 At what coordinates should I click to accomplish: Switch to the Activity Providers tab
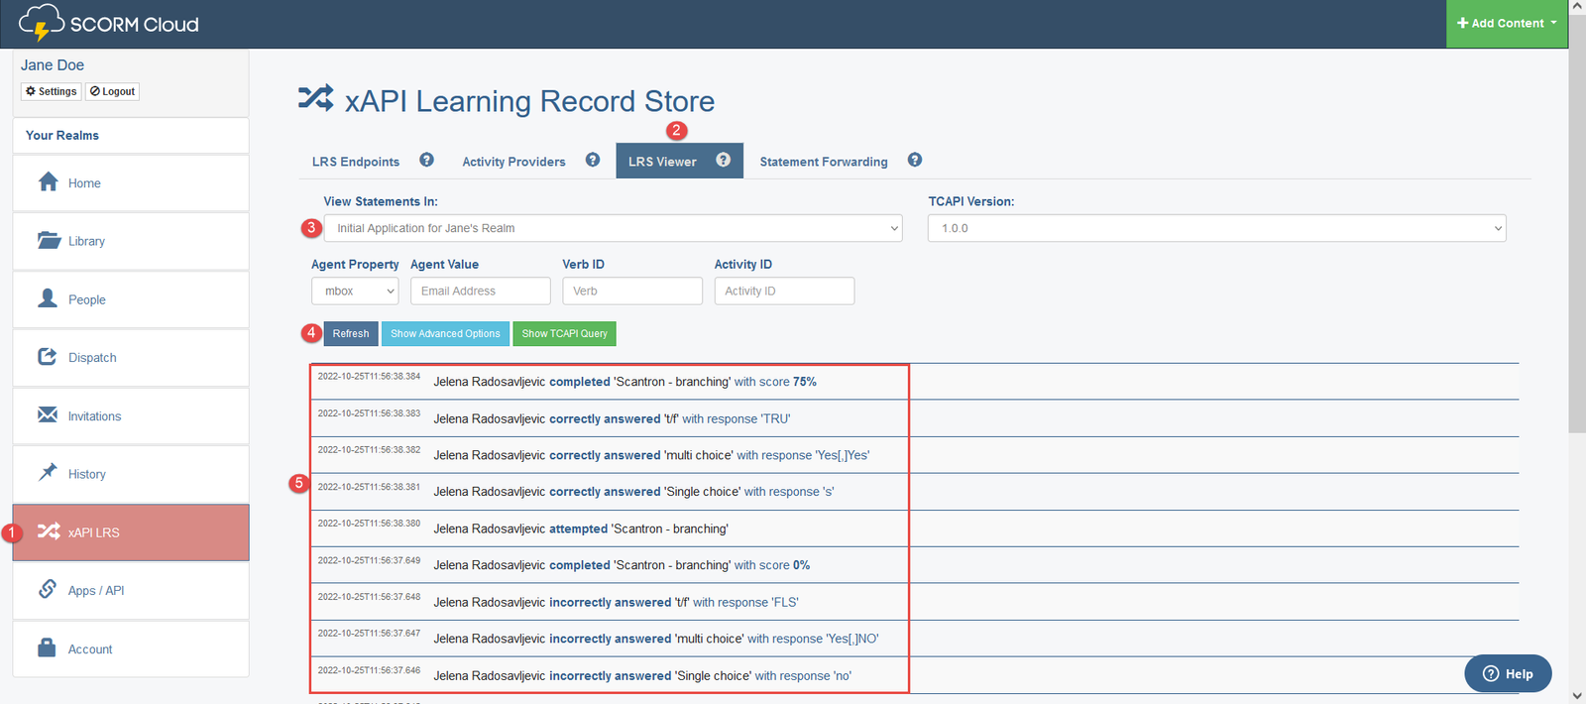pyautogui.click(x=513, y=162)
